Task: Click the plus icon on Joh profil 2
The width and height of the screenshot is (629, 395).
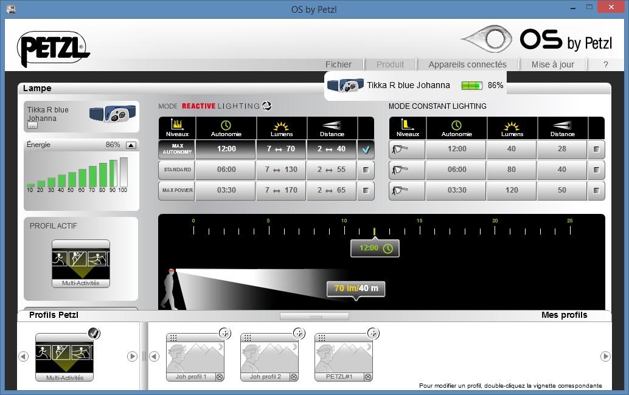Action: click(299, 333)
